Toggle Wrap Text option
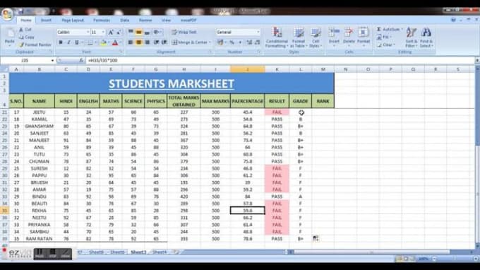The image size is (480, 270). [184, 32]
